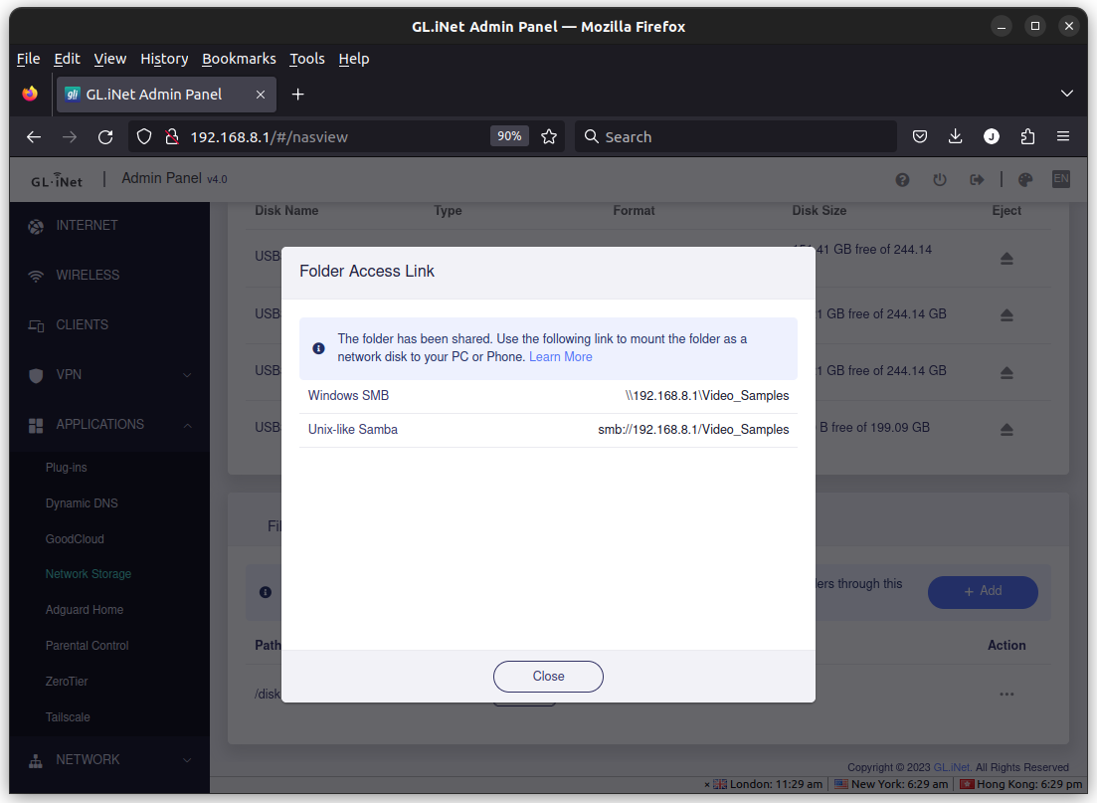Open Parental Control in the sidebar
Viewport: 1097px width, 803px height.
click(x=87, y=646)
